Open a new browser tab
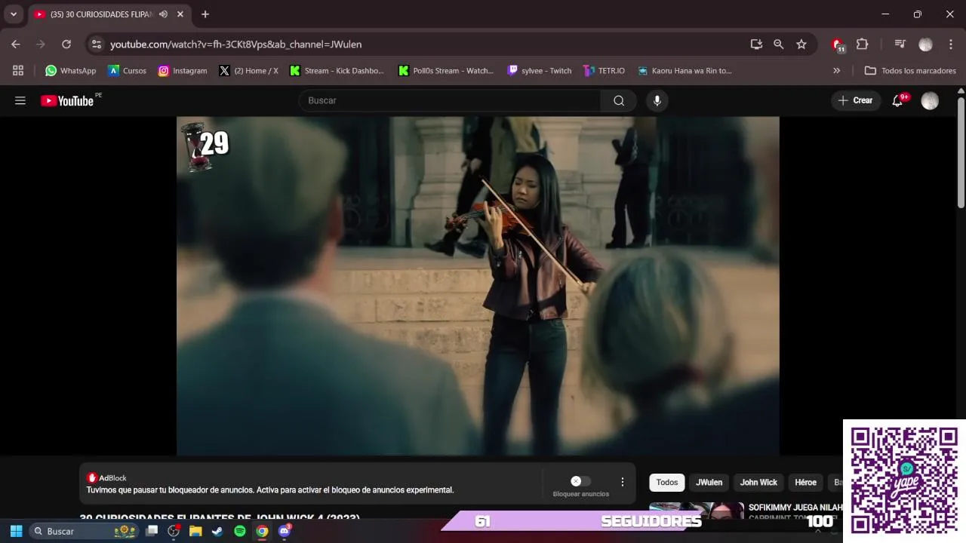This screenshot has height=543, width=966. click(205, 14)
